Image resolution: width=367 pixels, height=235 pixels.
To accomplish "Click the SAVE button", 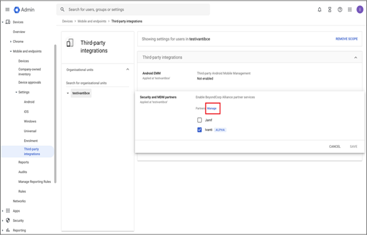I will tap(353, 146).
